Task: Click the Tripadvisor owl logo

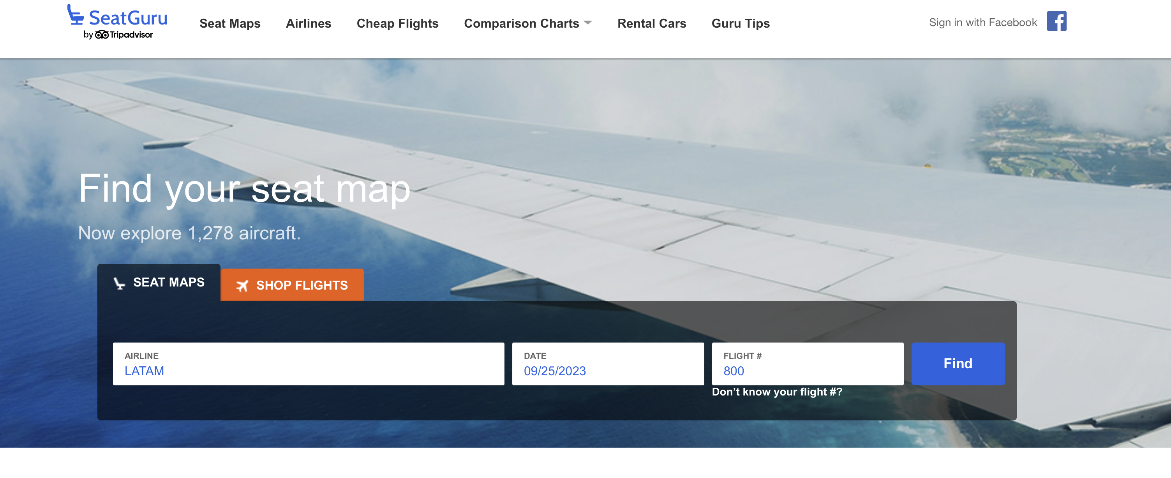Action: [x=102, y=35]
